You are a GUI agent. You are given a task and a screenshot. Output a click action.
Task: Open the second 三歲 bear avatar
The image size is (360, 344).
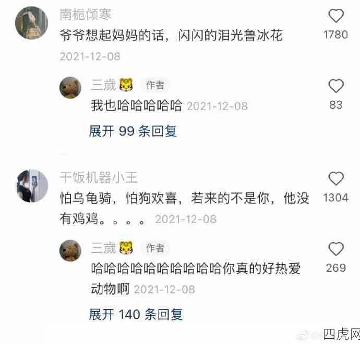click(70, 250)
